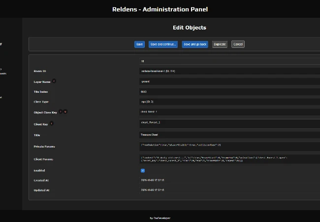This screenshot has width=320, height=222.
Task: Click the badge icon beside Client Key
Action: 51,123
